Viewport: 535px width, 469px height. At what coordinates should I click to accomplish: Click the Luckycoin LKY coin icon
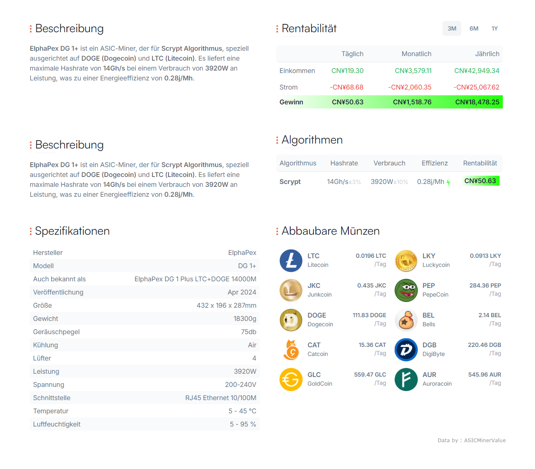pyautogui.click(x=406, y=261)
